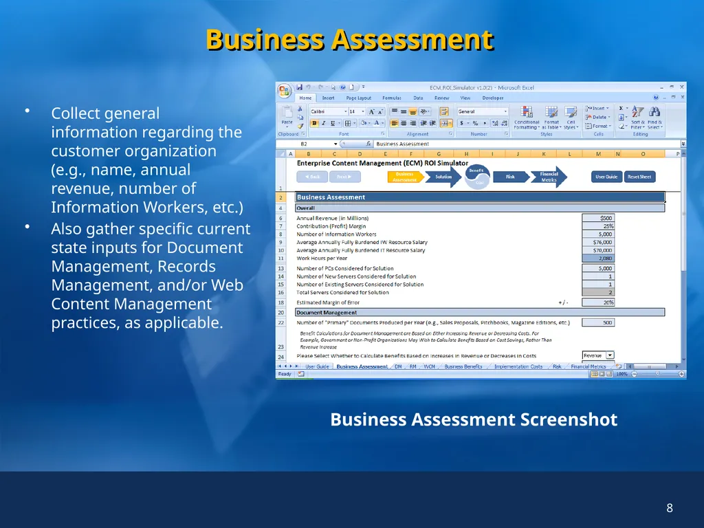Click the Excel Help question mark icon

(x=656, y=98)
